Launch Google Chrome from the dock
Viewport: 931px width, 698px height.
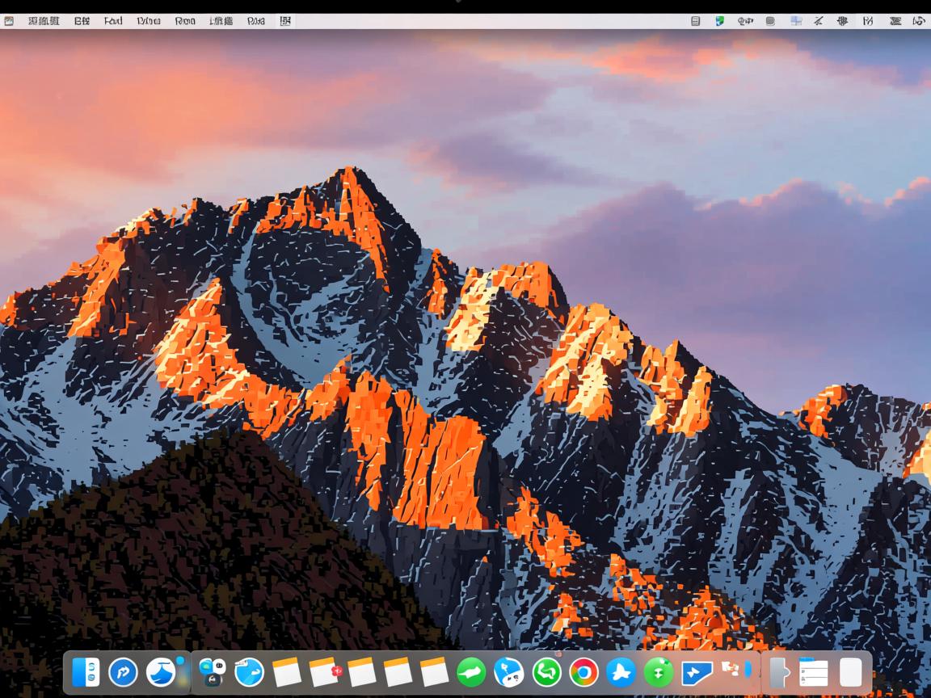click(583, 672)
